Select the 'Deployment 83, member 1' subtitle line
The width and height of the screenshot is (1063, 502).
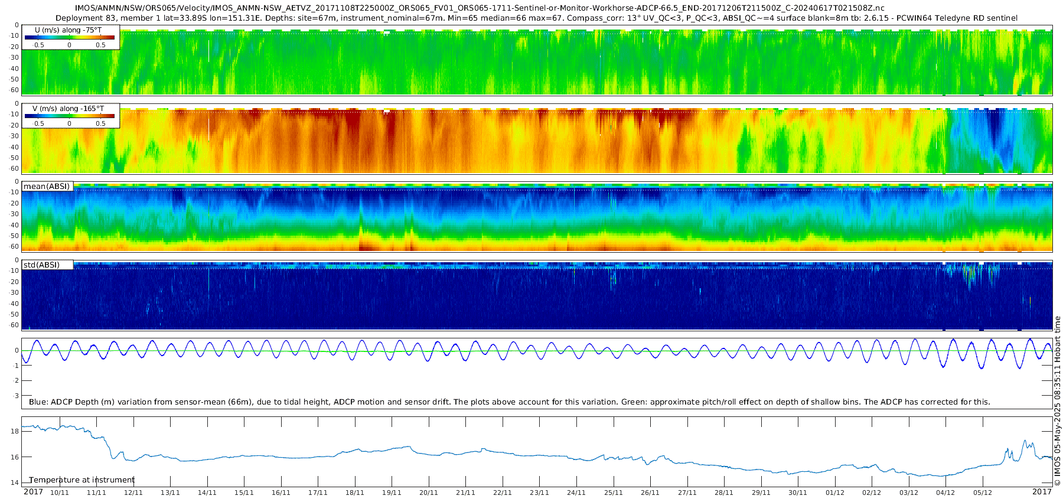[536, 18]
